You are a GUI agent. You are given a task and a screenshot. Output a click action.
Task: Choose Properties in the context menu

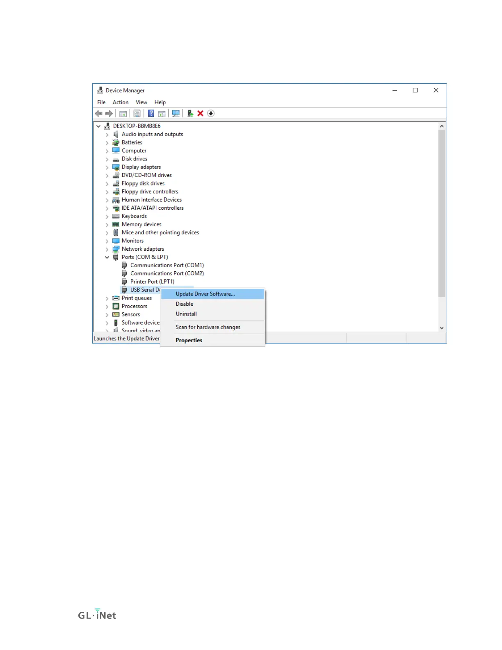(212, 341)
